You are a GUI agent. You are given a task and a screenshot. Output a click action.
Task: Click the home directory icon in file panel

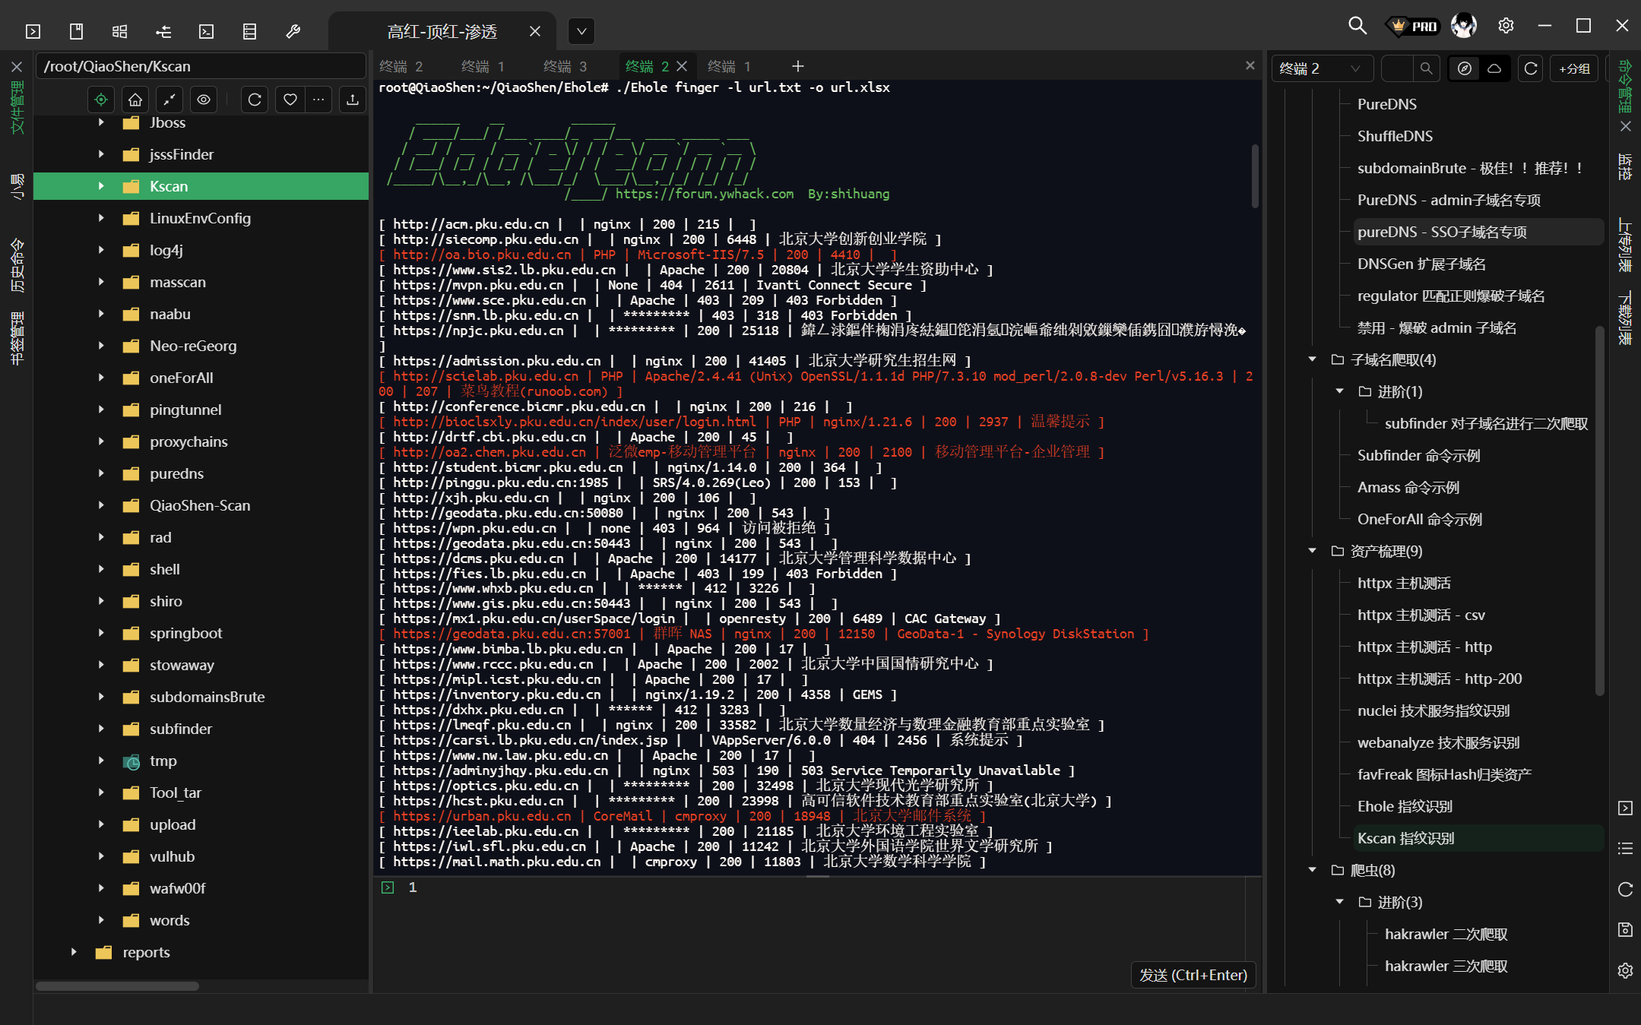[135, 100]
